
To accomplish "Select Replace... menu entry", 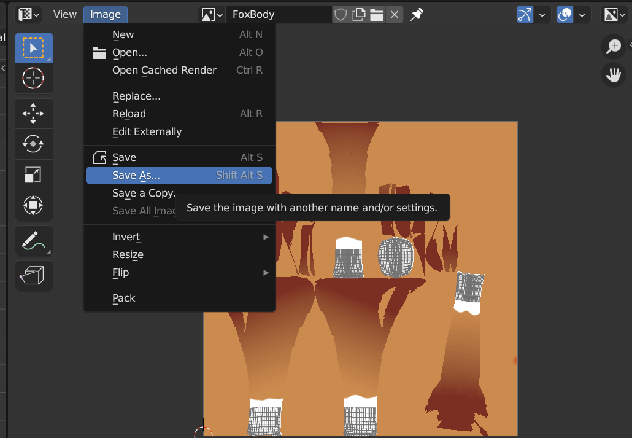I will point(179,96).
